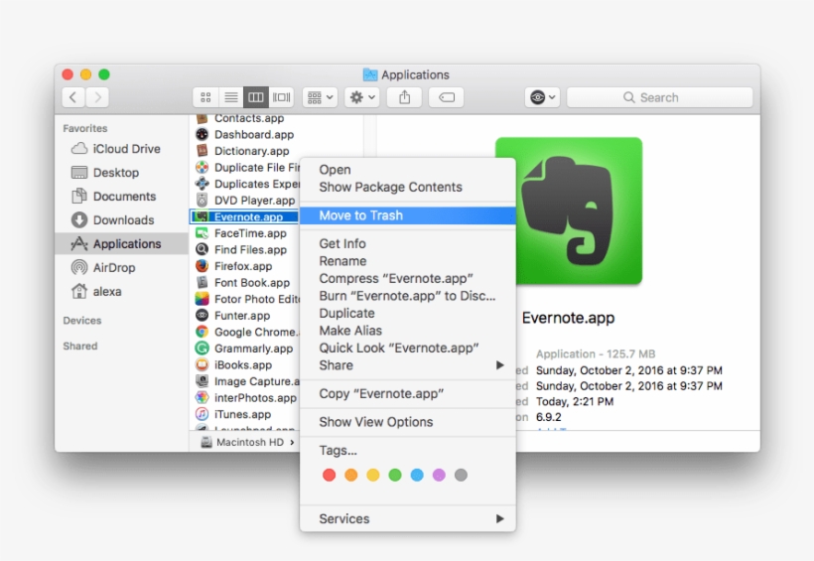Viewport: 814px width, 561px height.
Task: Click the Evernote elephant preview icon
Action: [x=569, y=210]
